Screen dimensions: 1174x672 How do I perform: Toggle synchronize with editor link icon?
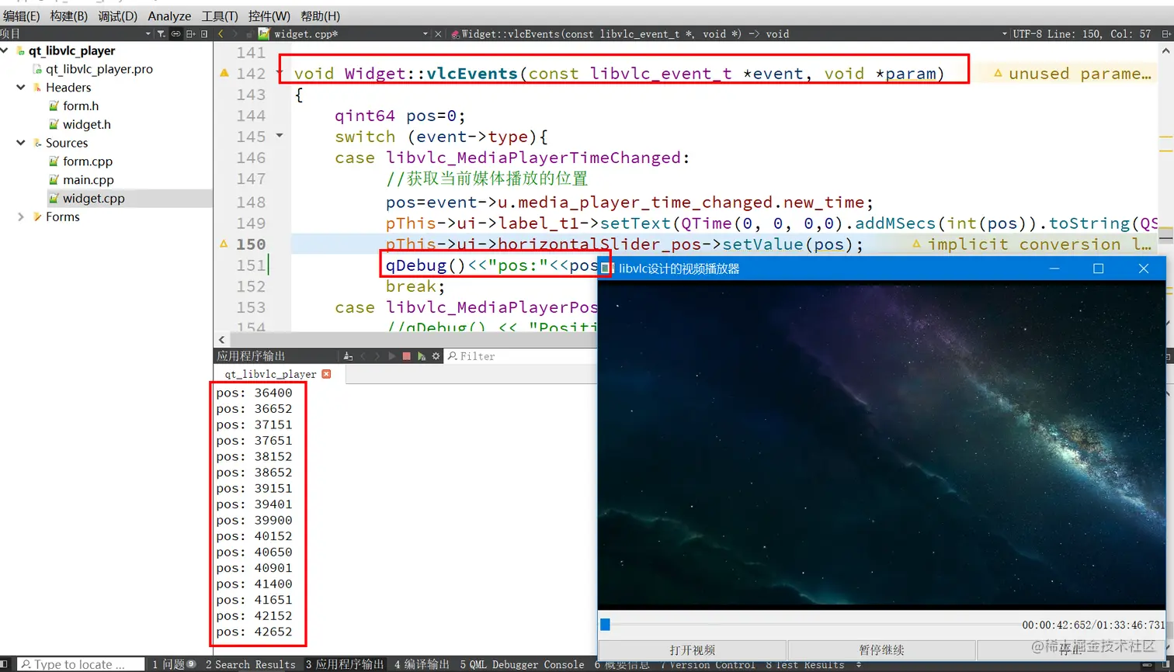[175, 34]
